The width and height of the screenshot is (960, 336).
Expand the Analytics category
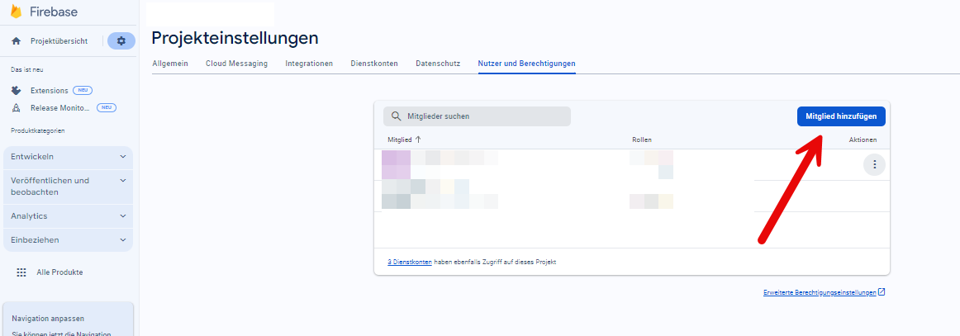click(68, 216)
